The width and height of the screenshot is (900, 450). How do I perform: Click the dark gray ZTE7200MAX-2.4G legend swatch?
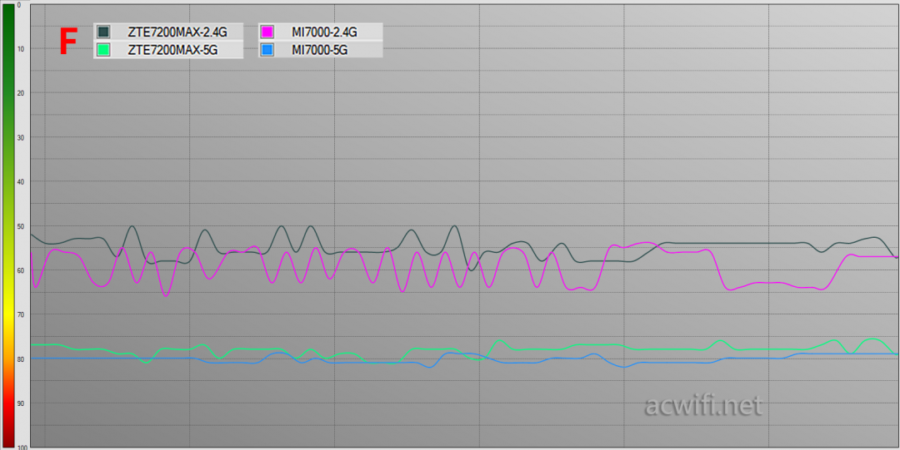104,32
